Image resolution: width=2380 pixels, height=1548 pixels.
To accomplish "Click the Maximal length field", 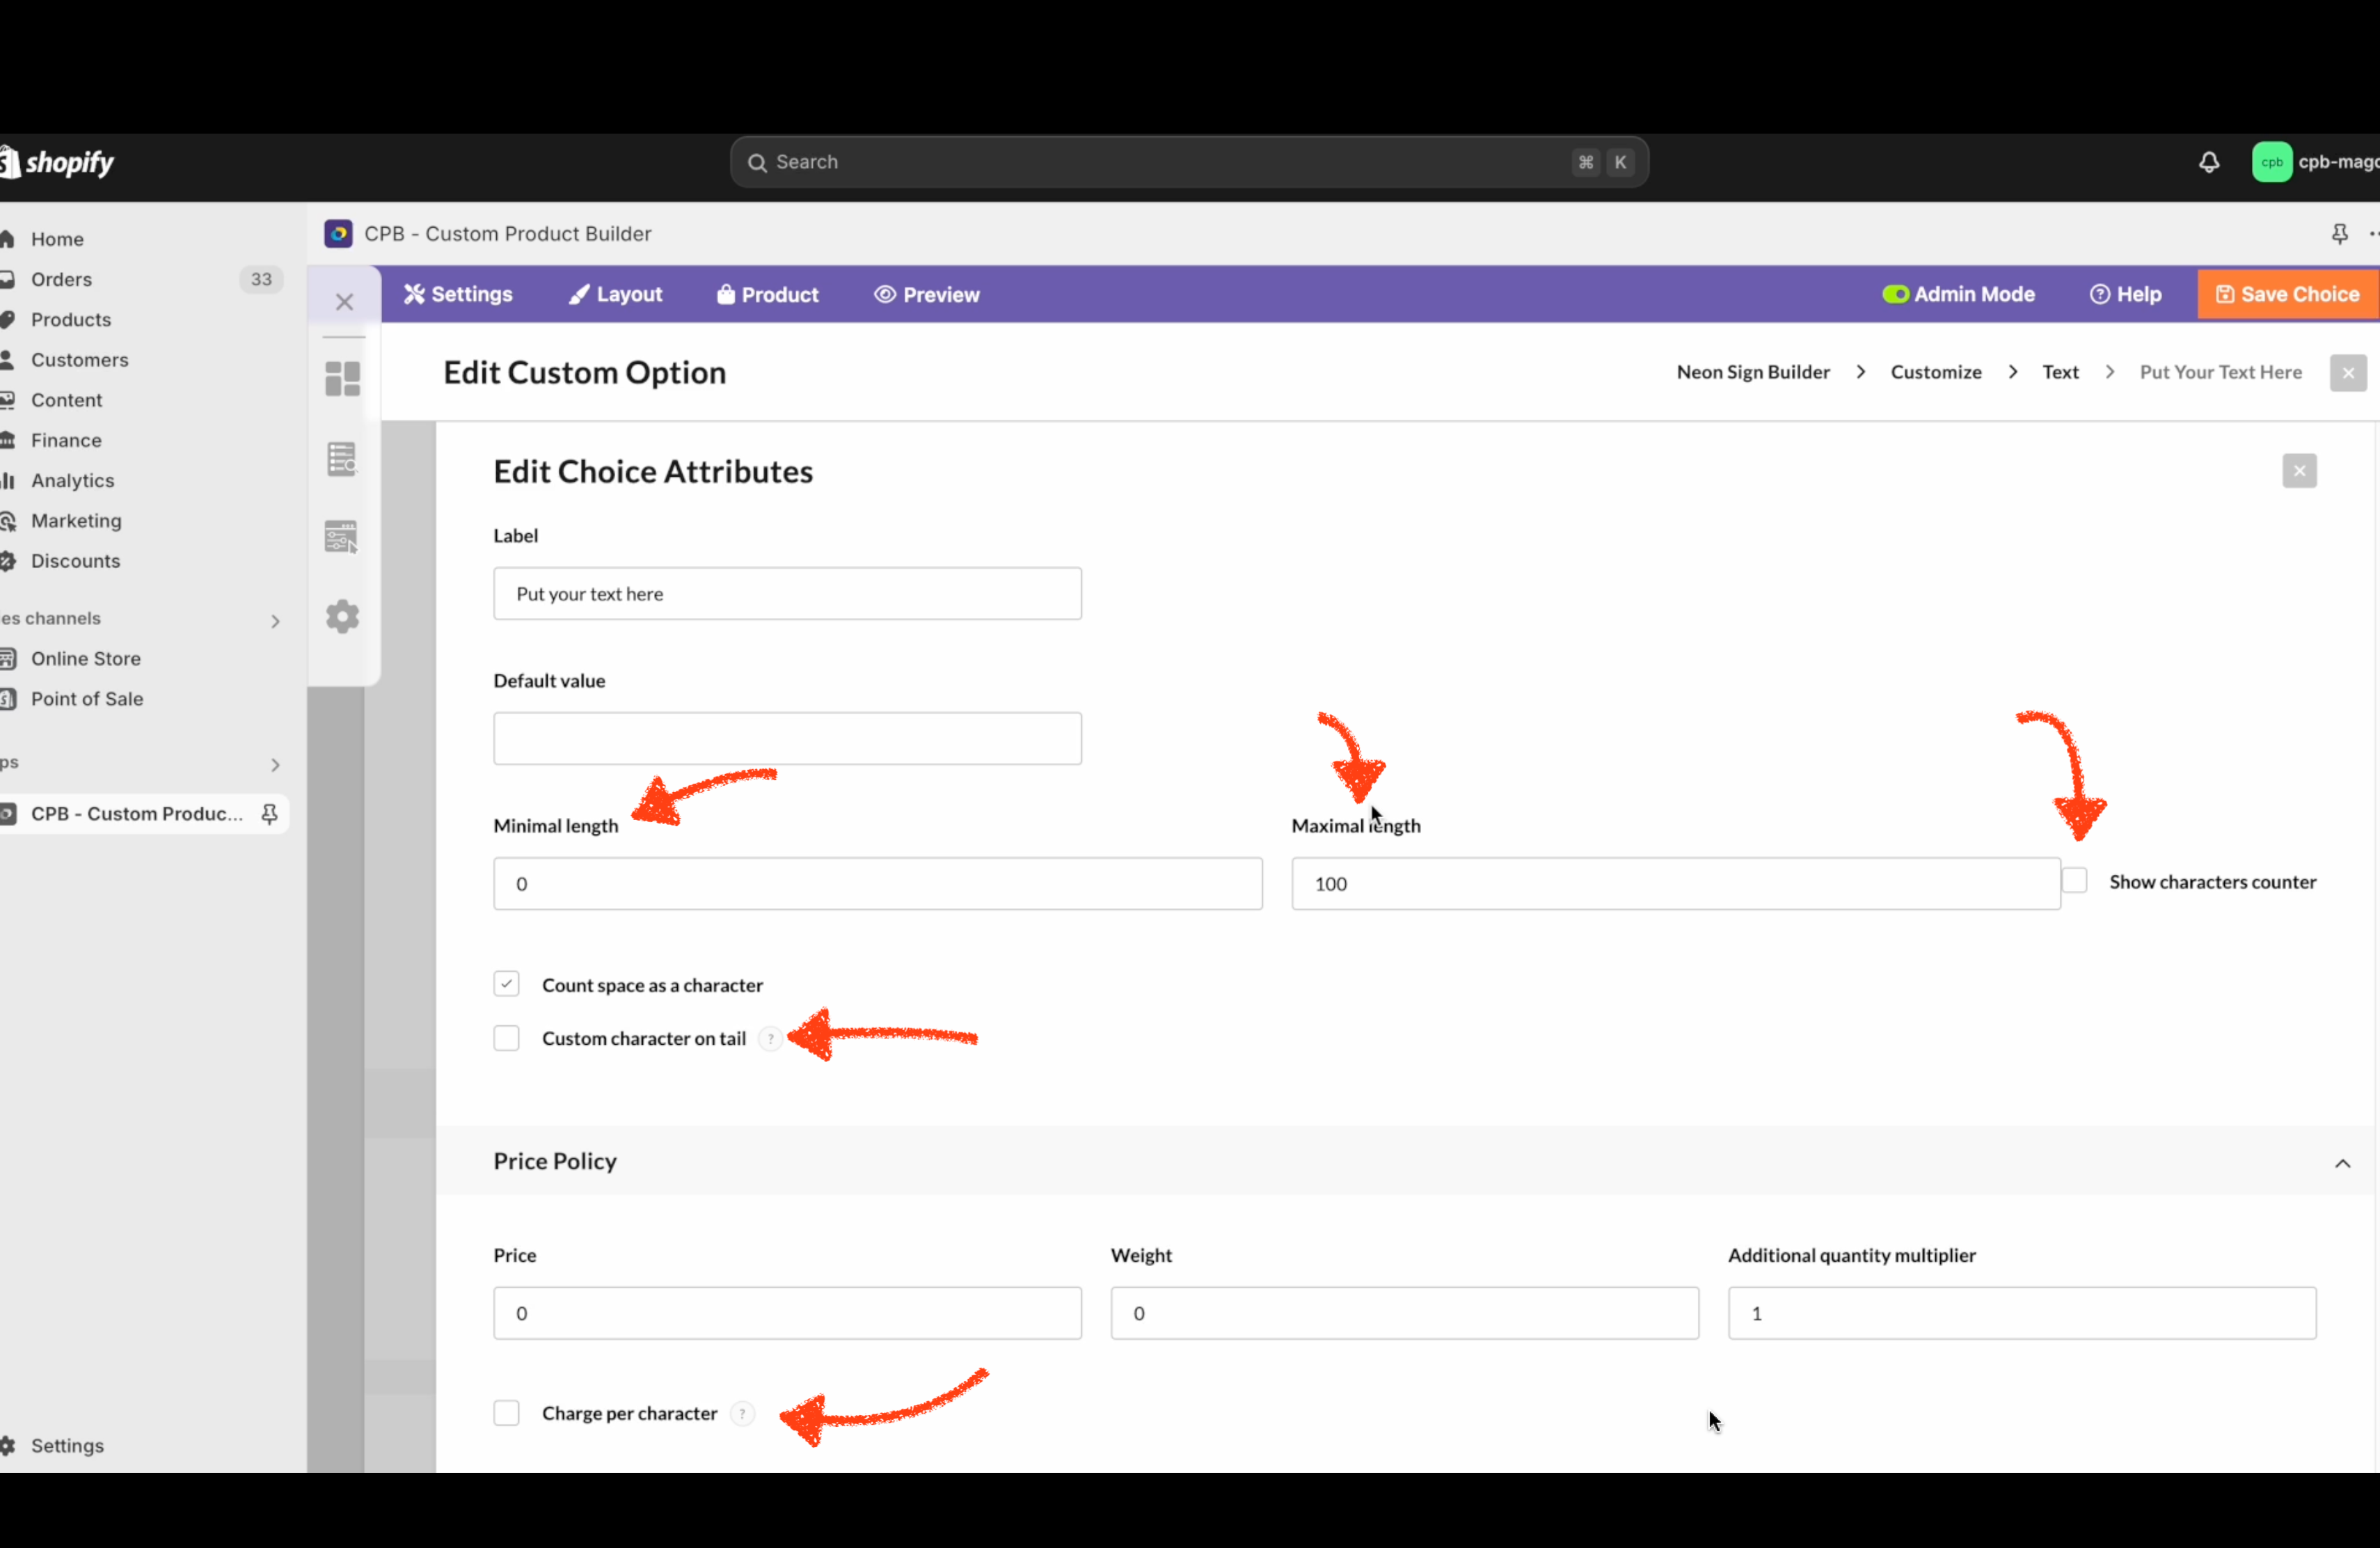I will click(1676, 884).
